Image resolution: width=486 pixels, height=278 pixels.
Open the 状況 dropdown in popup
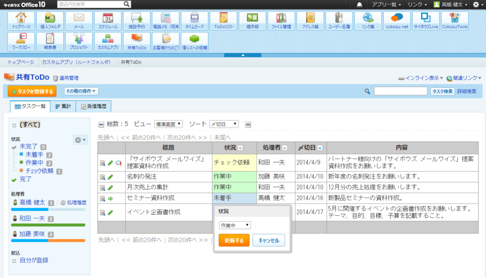click(234, 225)
